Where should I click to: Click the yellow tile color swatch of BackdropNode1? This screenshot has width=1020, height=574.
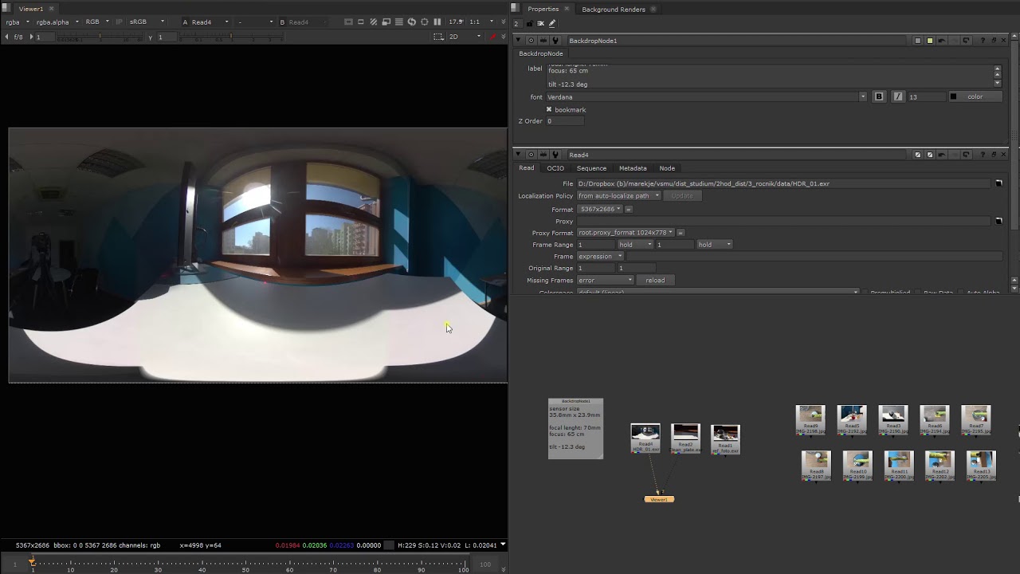[930, 41]
